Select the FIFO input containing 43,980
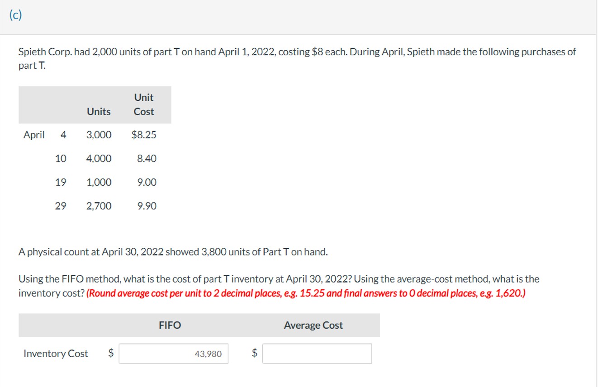 point(173,354)
